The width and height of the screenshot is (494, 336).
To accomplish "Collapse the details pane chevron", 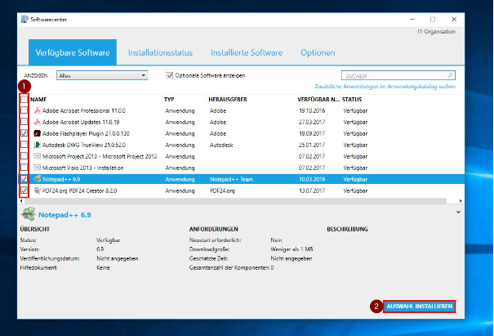I will click(x=458, y=213).
